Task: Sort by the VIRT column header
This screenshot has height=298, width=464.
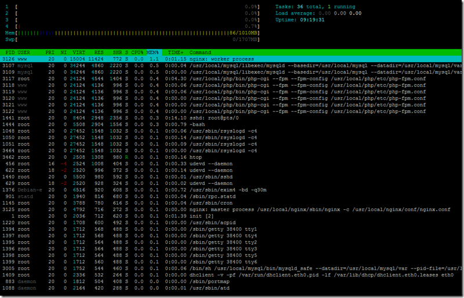Action: click(79, 52)
